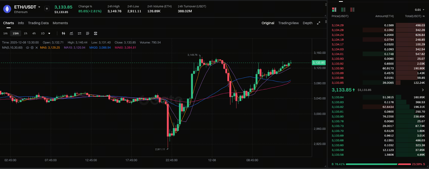Expand chart to fullscreen
429x169 pixels.
[x=319, y=23]
